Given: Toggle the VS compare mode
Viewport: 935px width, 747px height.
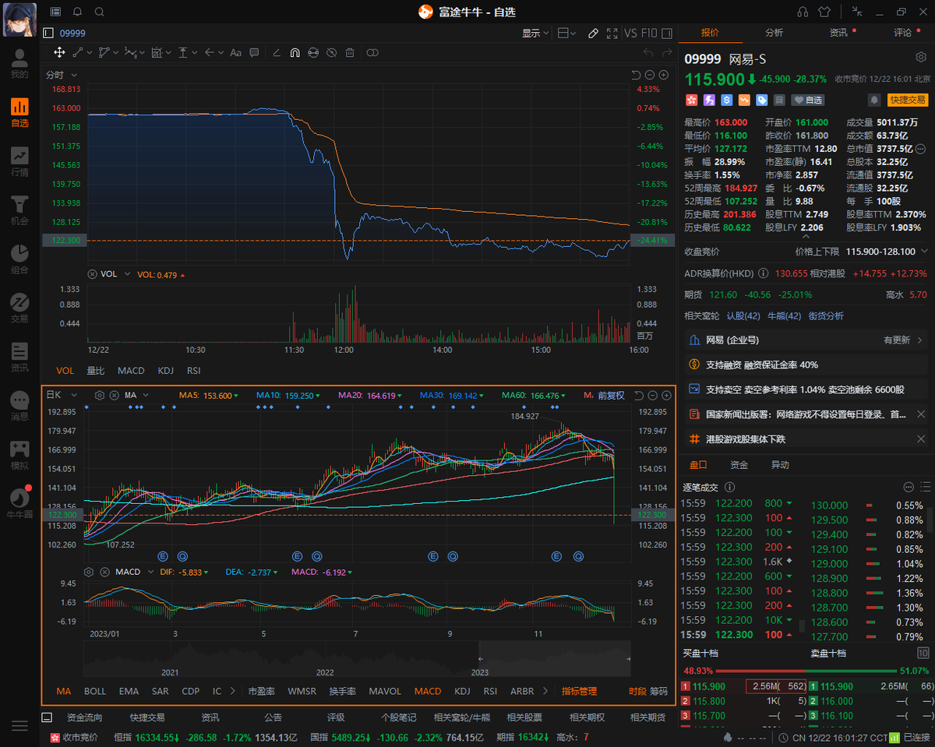Looking at the screenshot, I should [630, 33].
